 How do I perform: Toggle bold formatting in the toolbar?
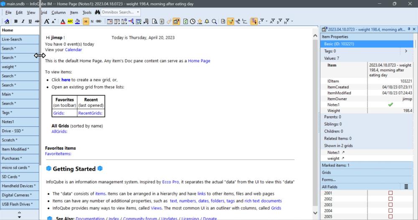pos(16,21)
